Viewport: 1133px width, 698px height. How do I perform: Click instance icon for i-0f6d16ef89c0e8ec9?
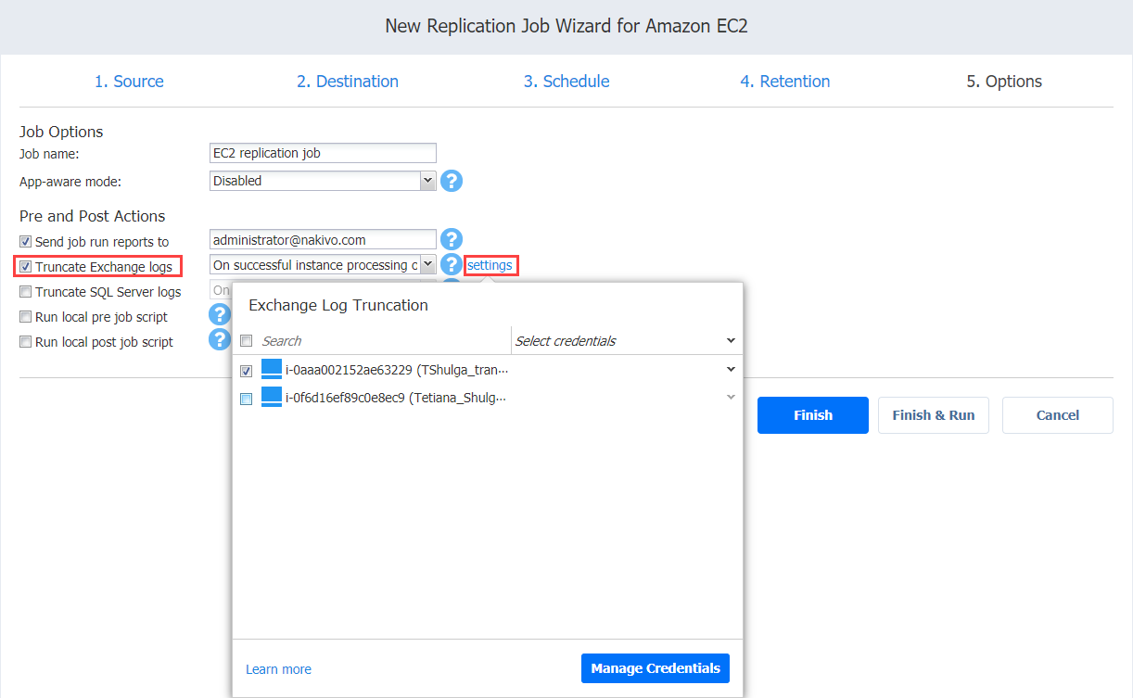pyautogui.click(x=272, y=398)
